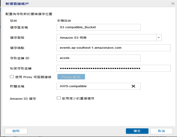Open help via 說明 button
The width and height of the screenshot is (177, 137).
[x=16, y=131]
